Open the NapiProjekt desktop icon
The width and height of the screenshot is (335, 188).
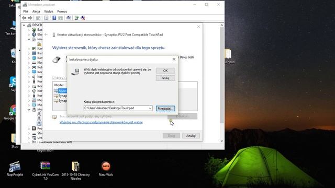coord(15,169)
